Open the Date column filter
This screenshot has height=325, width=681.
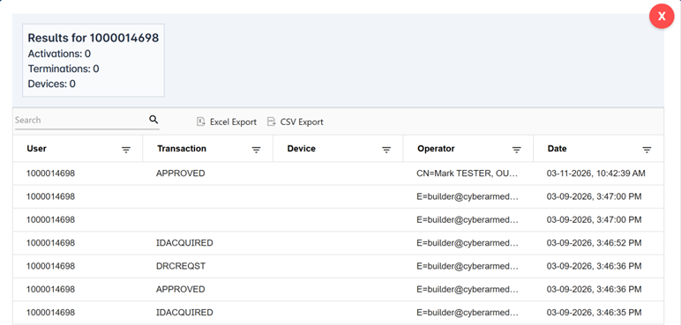click(647, 150)
